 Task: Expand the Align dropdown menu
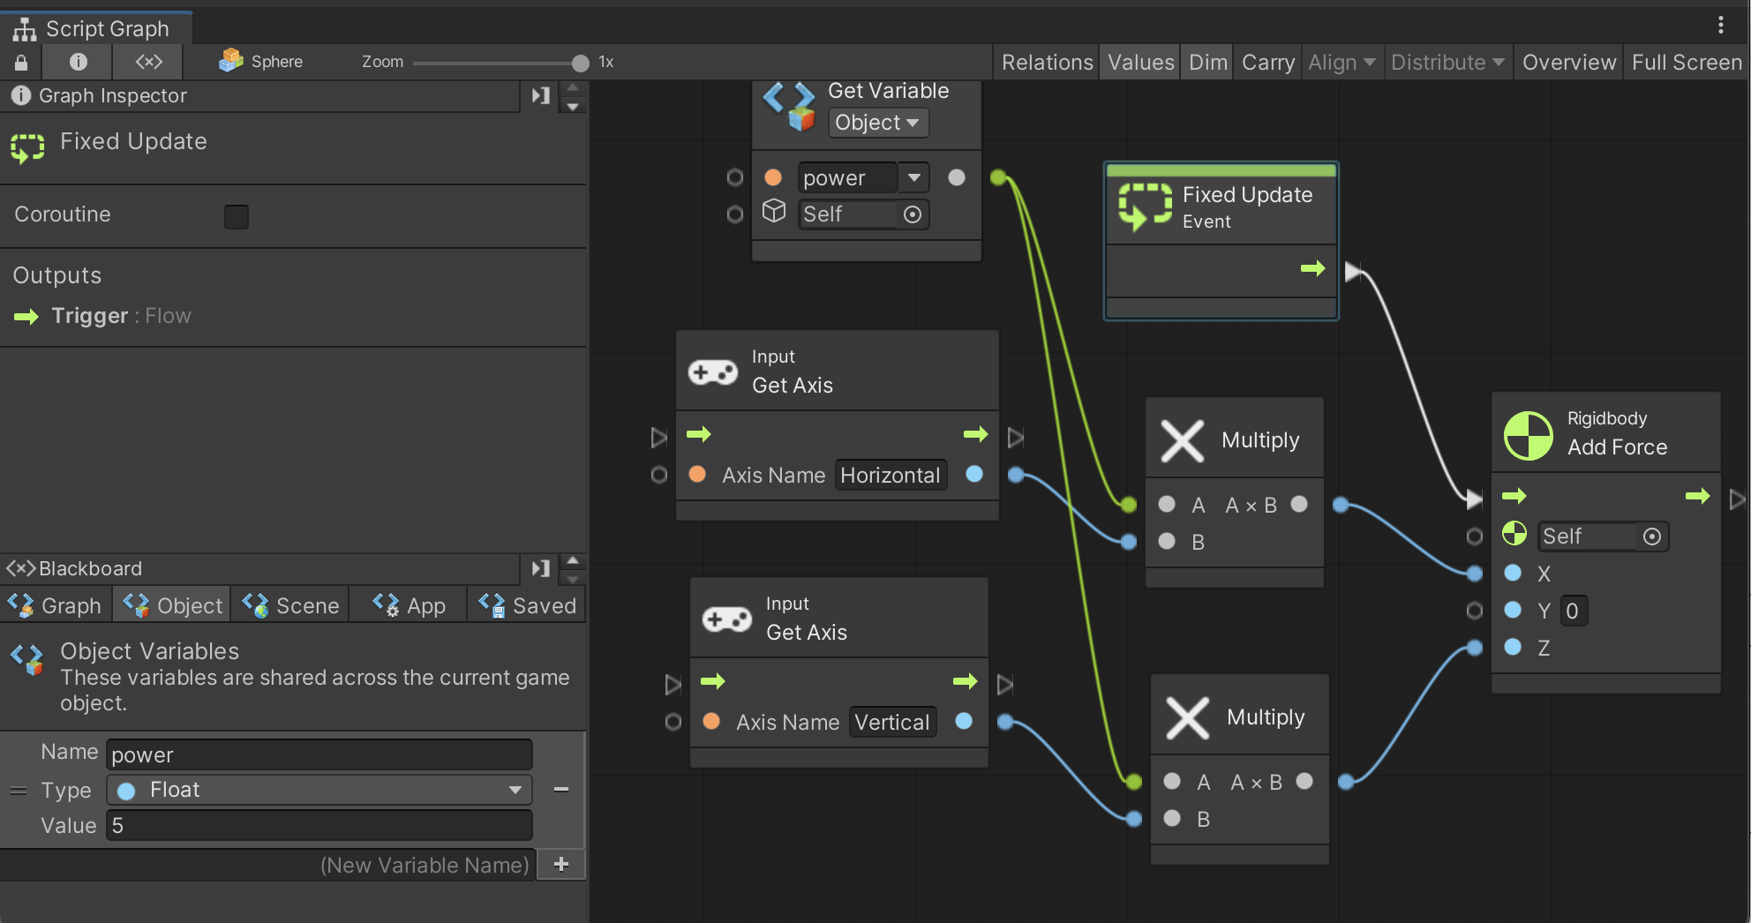click(1341, 63)
